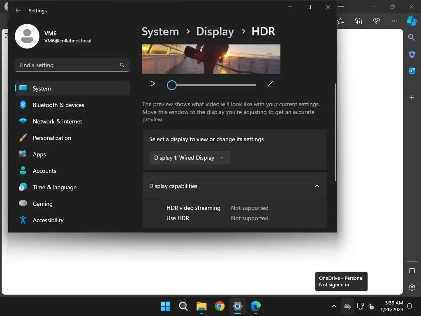Click the preview video seek slider
Screen dimensions: 421x316
(211, 85)
